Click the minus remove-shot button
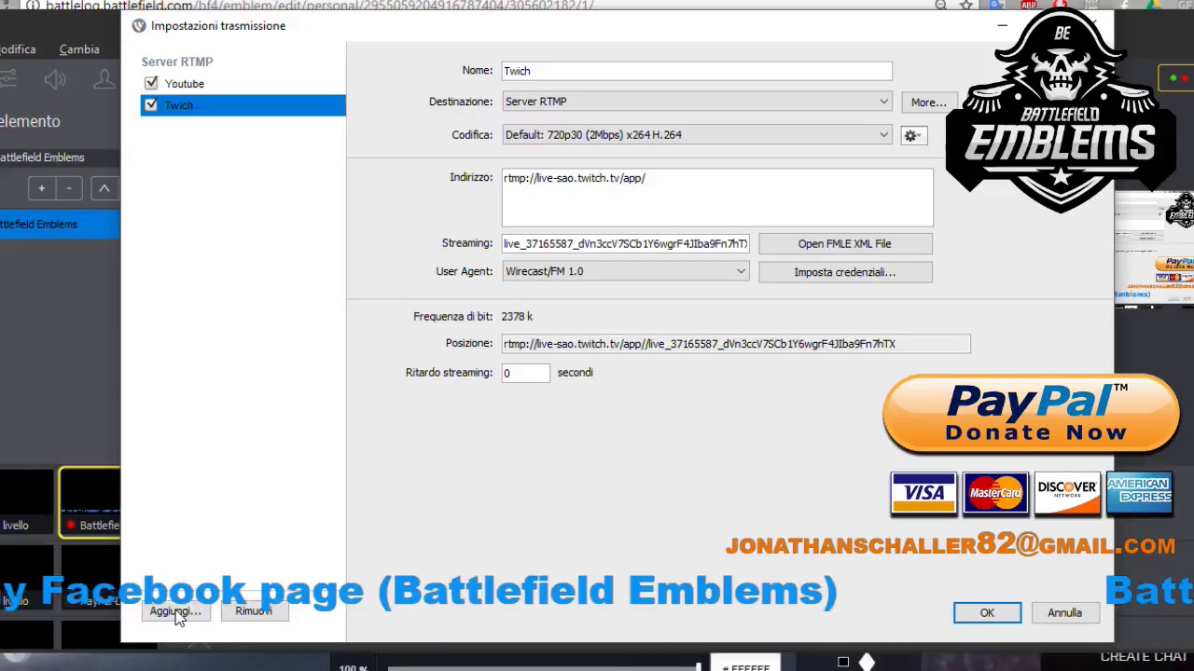This screenshot has width=1194, height=671. [69, 189]
